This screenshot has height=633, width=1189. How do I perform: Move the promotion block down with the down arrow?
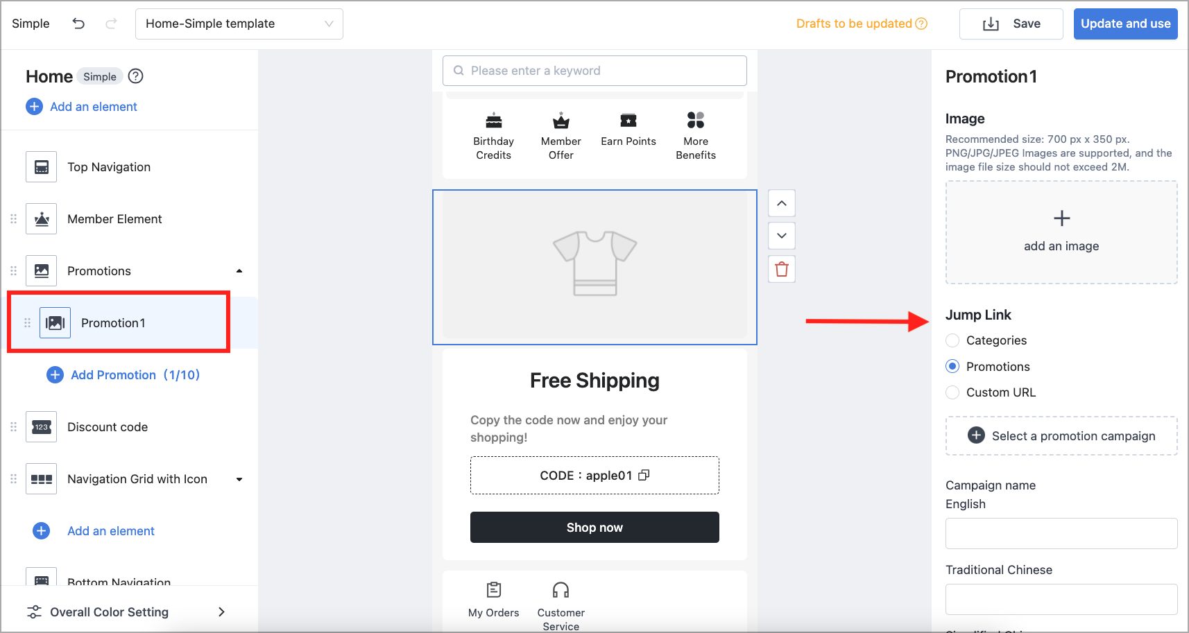(782, 236)
